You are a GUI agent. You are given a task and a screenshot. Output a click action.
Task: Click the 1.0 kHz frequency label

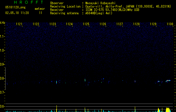tap(2, 50)
